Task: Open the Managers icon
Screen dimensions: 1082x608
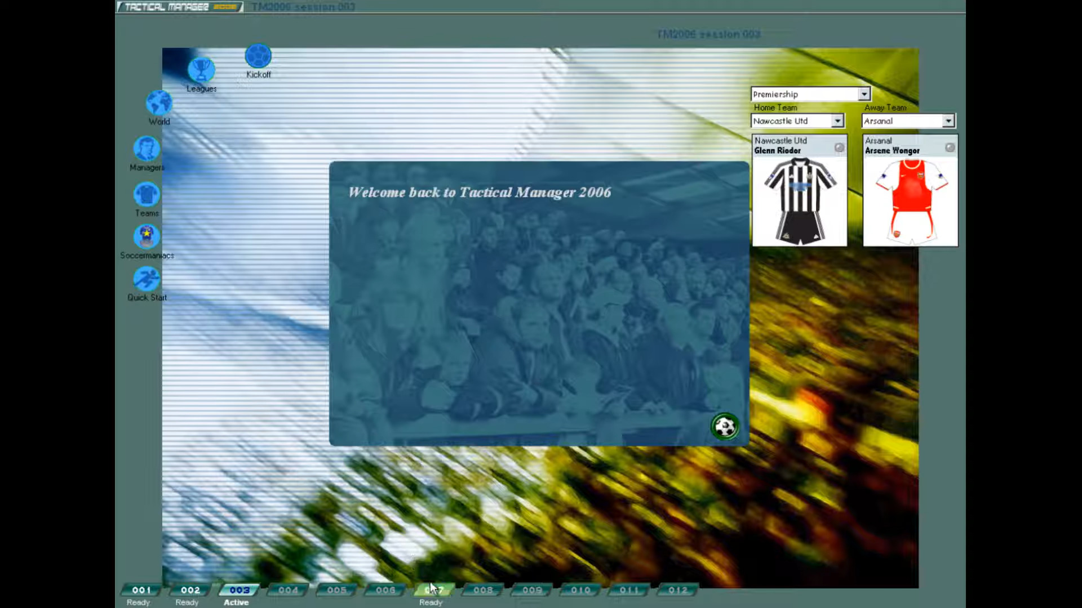Action: tap(147, 149)
